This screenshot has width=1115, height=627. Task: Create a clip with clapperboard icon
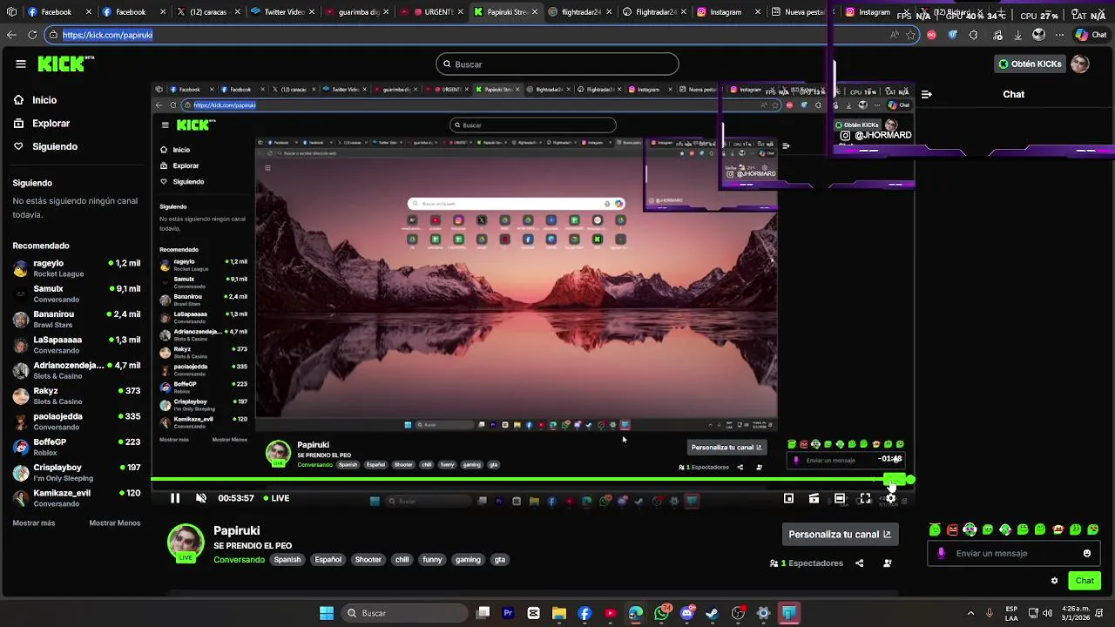coord(814,498)
